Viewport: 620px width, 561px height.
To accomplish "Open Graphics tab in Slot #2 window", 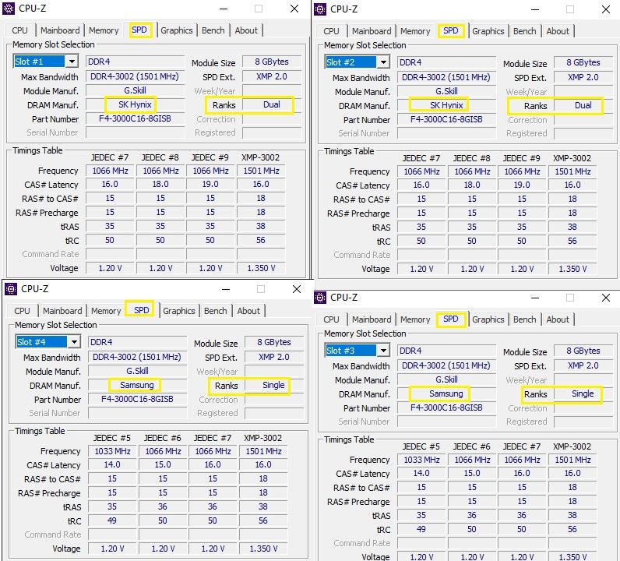I will coord(488,31).
